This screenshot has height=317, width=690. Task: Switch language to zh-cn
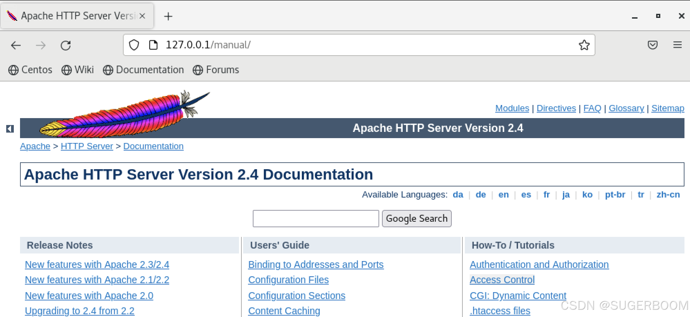(668, 195)
